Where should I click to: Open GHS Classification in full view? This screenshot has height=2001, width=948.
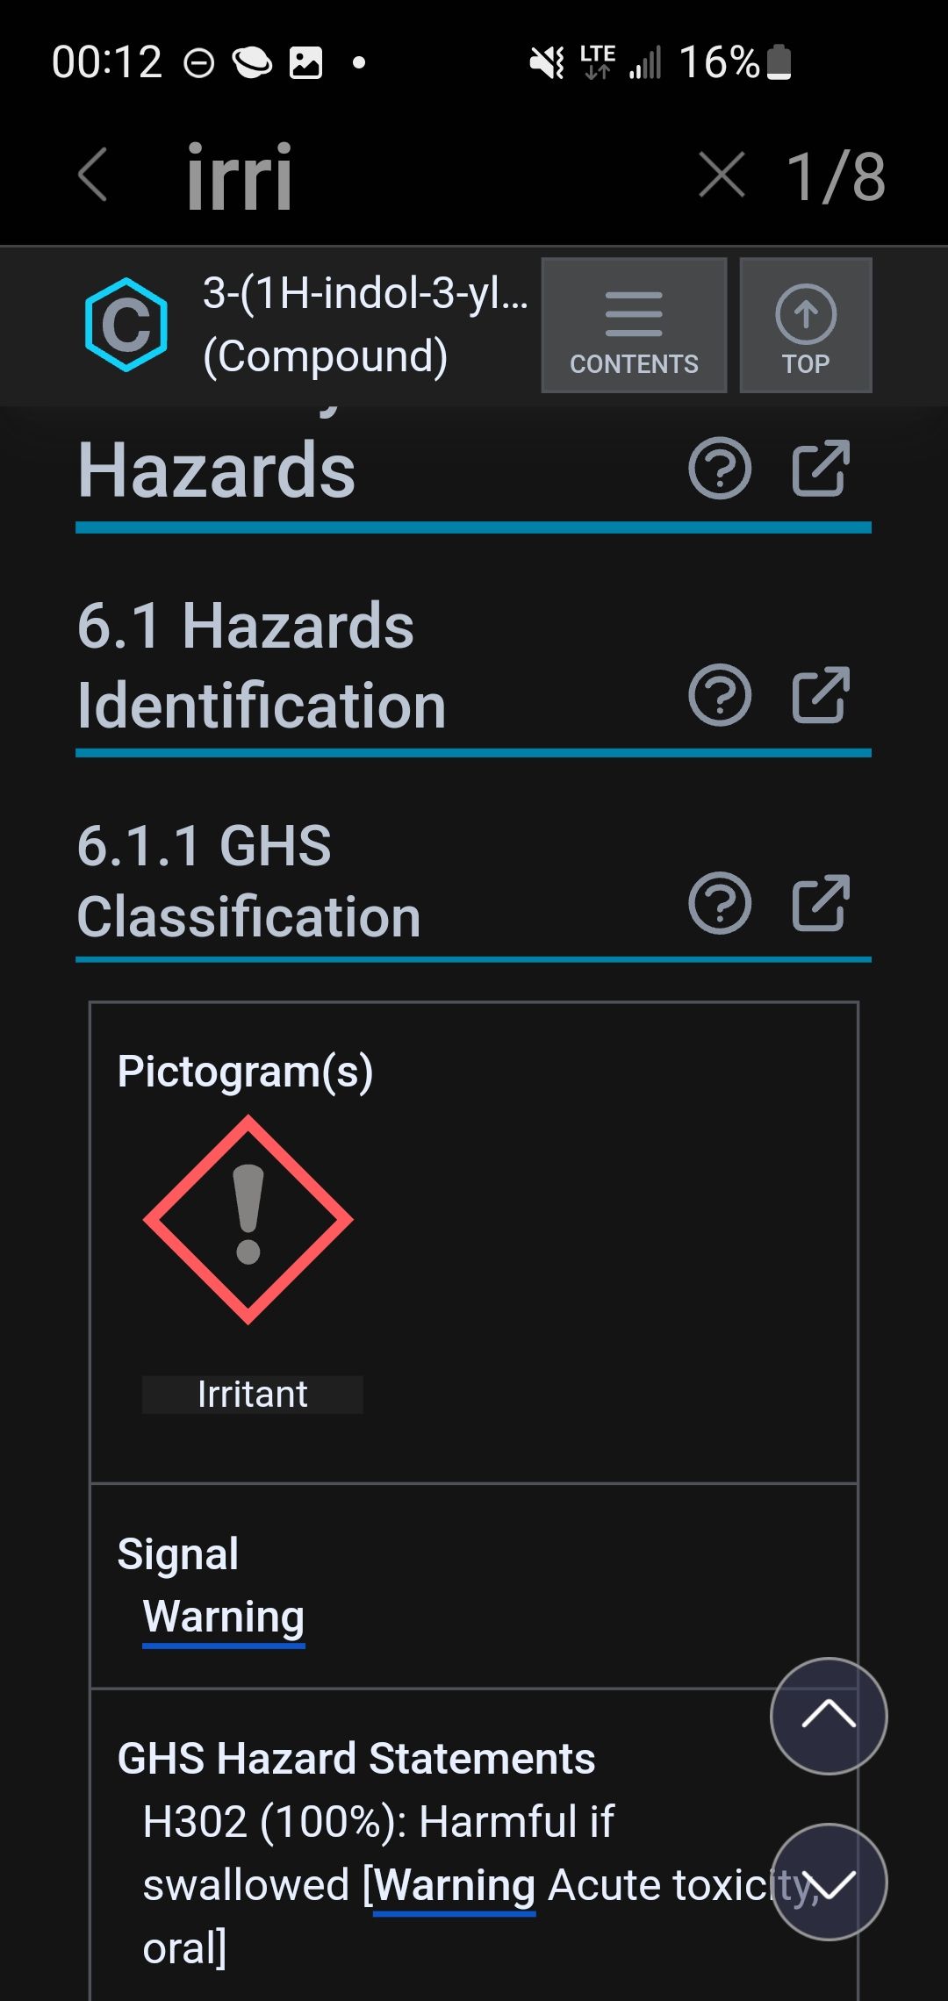(x=821, y=903)
